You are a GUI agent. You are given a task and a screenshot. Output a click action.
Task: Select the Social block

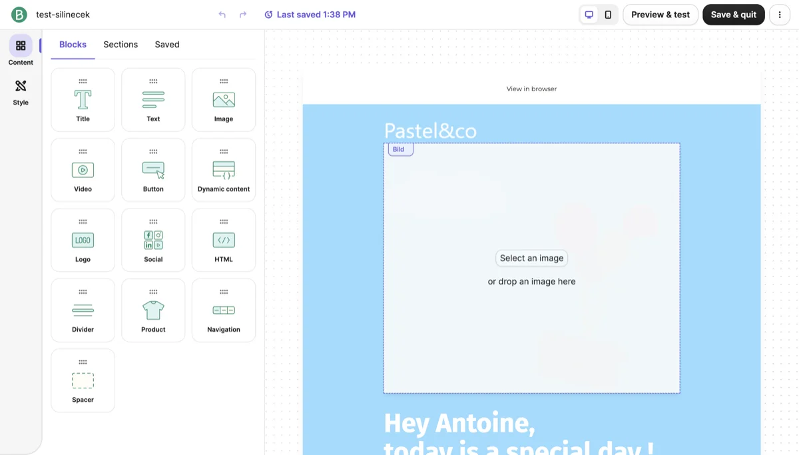click(x=153, y=240)
